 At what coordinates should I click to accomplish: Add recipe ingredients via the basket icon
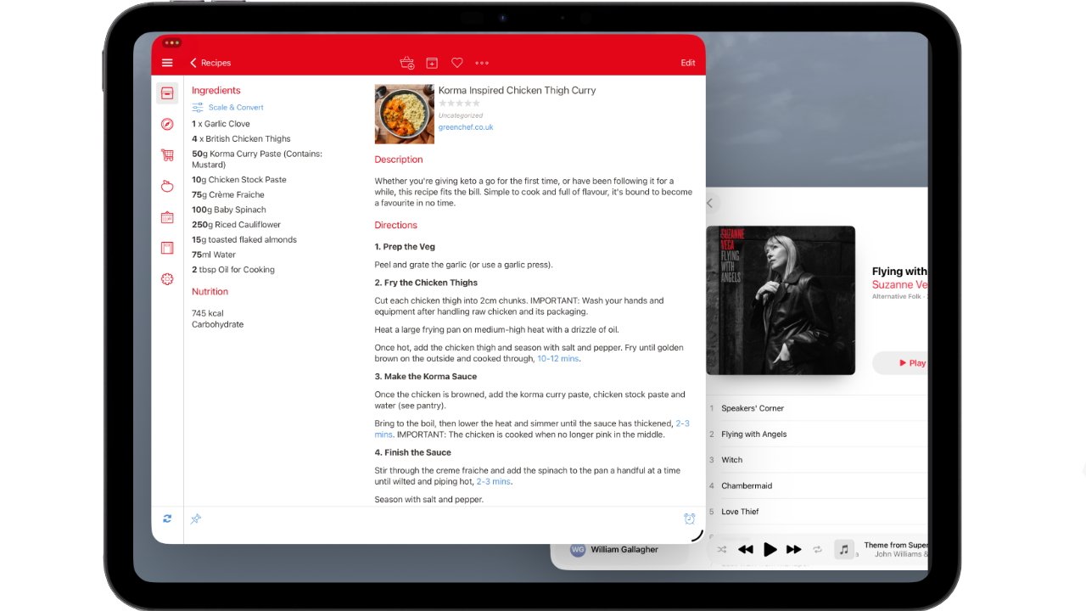pos(406,62)
